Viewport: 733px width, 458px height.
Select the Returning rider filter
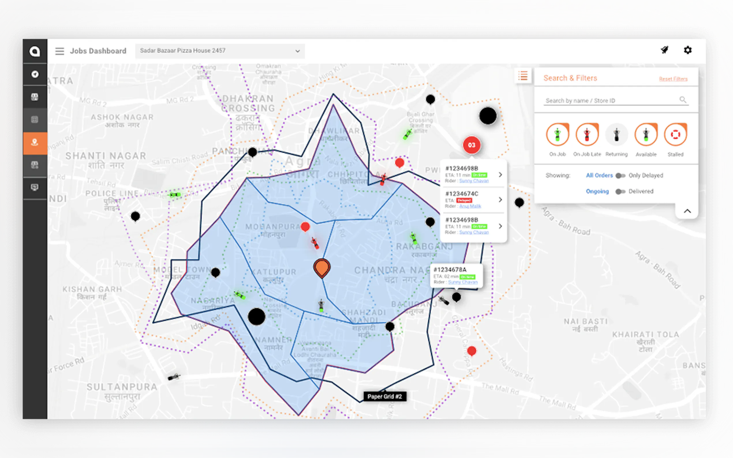(616, 134)
